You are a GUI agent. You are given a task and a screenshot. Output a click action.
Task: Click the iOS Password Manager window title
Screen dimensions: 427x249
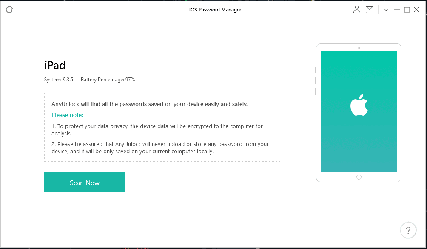pos(215,9)
